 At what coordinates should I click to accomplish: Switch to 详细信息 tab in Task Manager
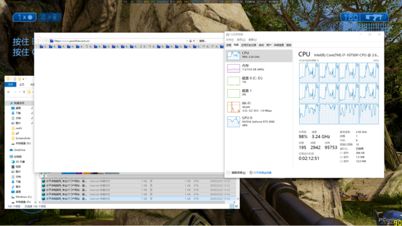pos(279,45)
